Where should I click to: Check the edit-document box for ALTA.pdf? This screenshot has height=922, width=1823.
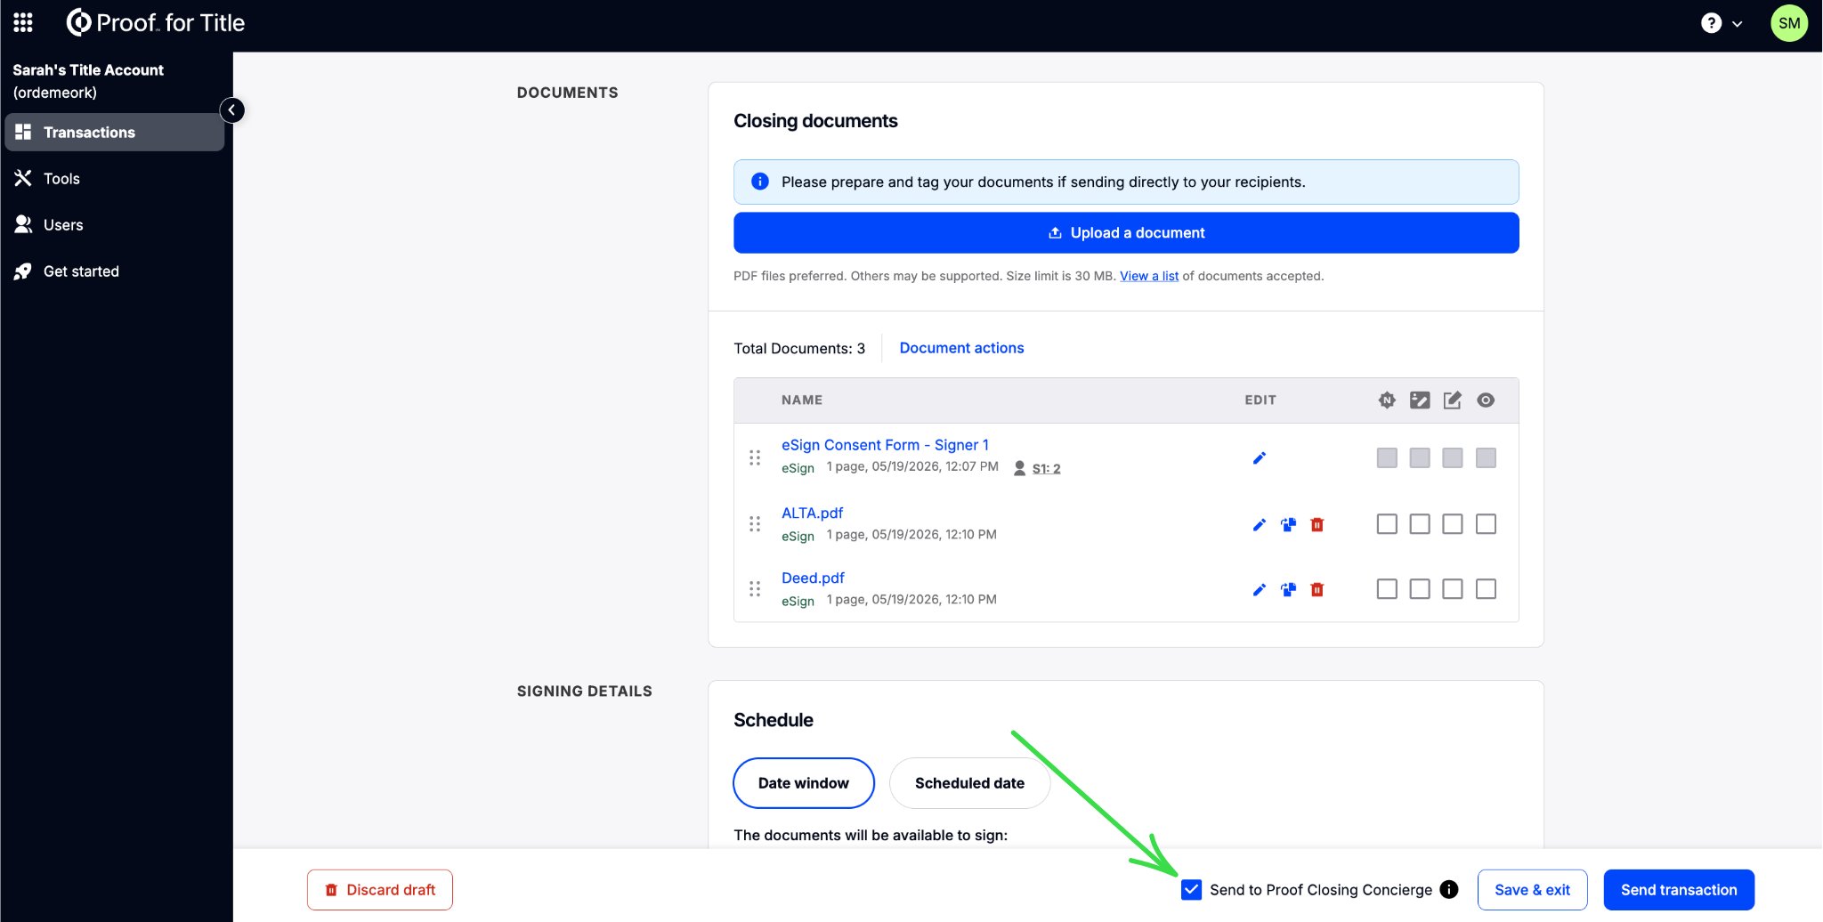(1453, 524)
